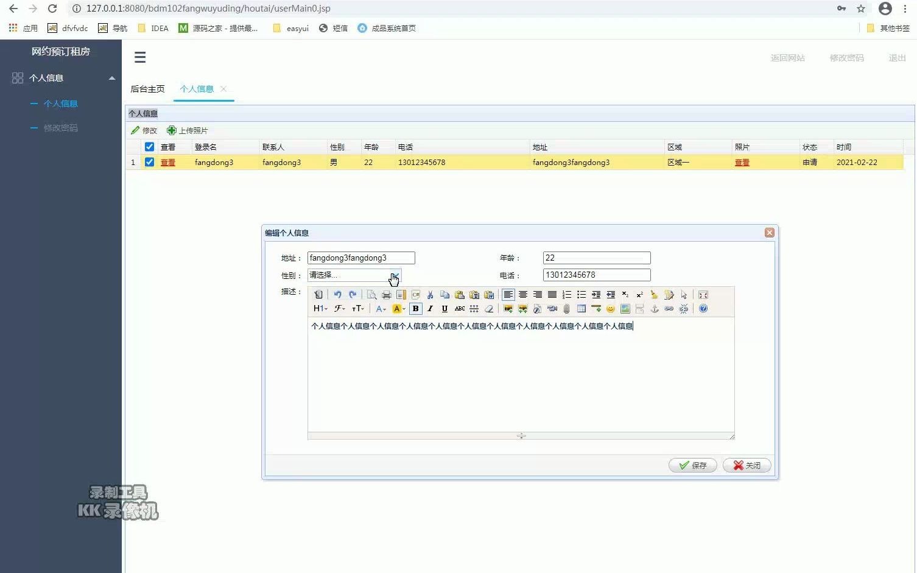Screen dimensions: 917x573
Task: Clear HTML code with broom icon
Action: click(x=653, y=295)
